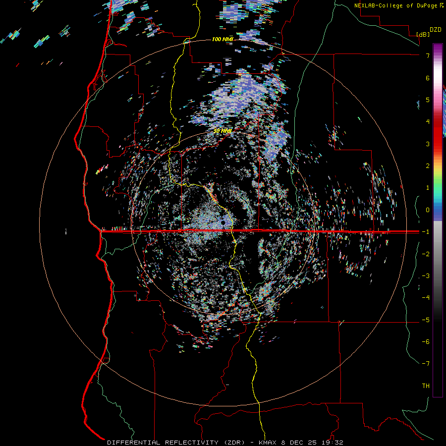Viewport: 446px width, 446px height.
Task: Click the 7 value on color scale
Action: point(428,56)
